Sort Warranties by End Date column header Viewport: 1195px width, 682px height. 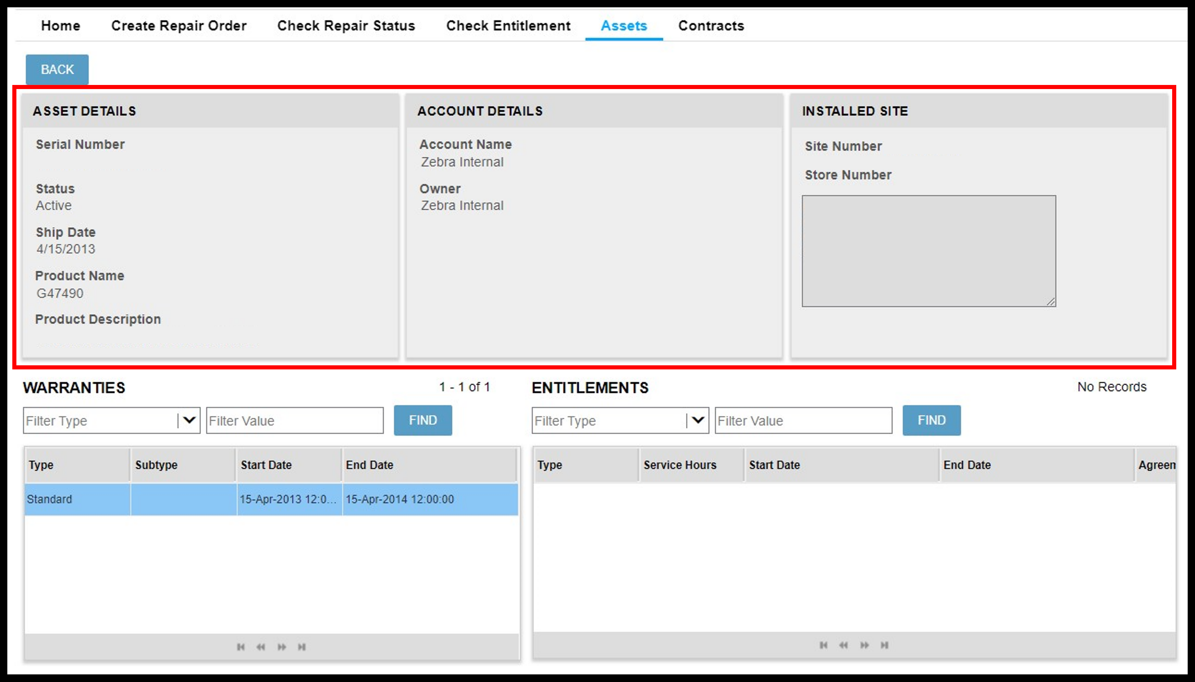click(x=429, y=465)
